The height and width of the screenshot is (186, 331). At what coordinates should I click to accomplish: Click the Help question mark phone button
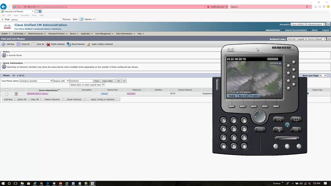[x=287, y=125]
